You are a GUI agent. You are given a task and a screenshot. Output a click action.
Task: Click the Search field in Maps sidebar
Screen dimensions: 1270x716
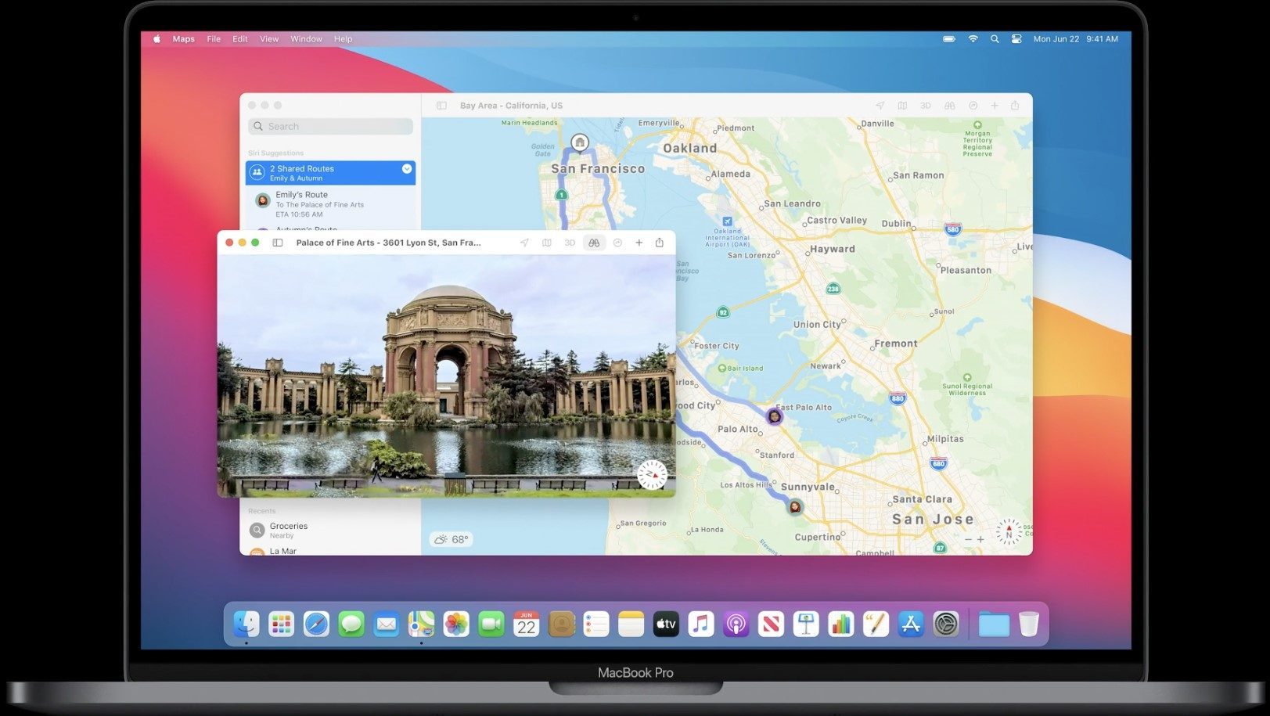tap(330, 126)
